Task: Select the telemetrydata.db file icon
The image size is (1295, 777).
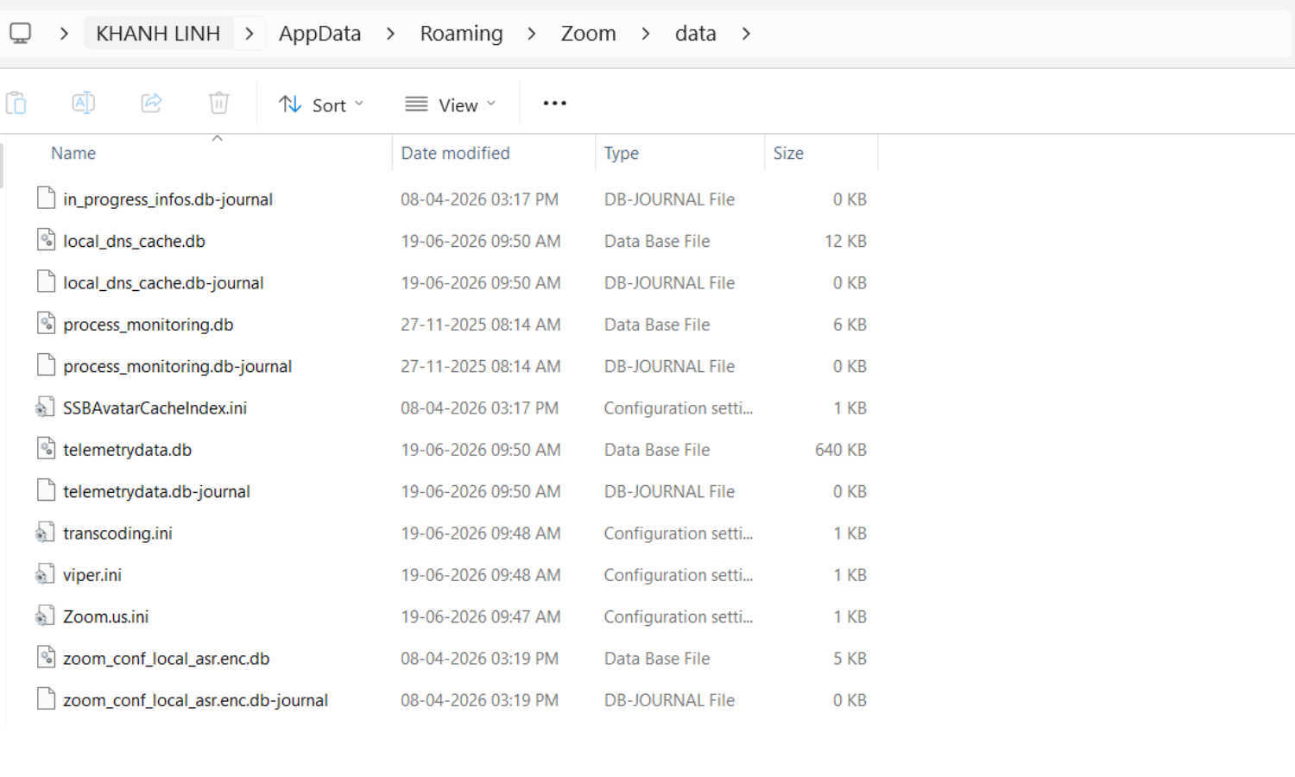Action: tap(47, 449)
